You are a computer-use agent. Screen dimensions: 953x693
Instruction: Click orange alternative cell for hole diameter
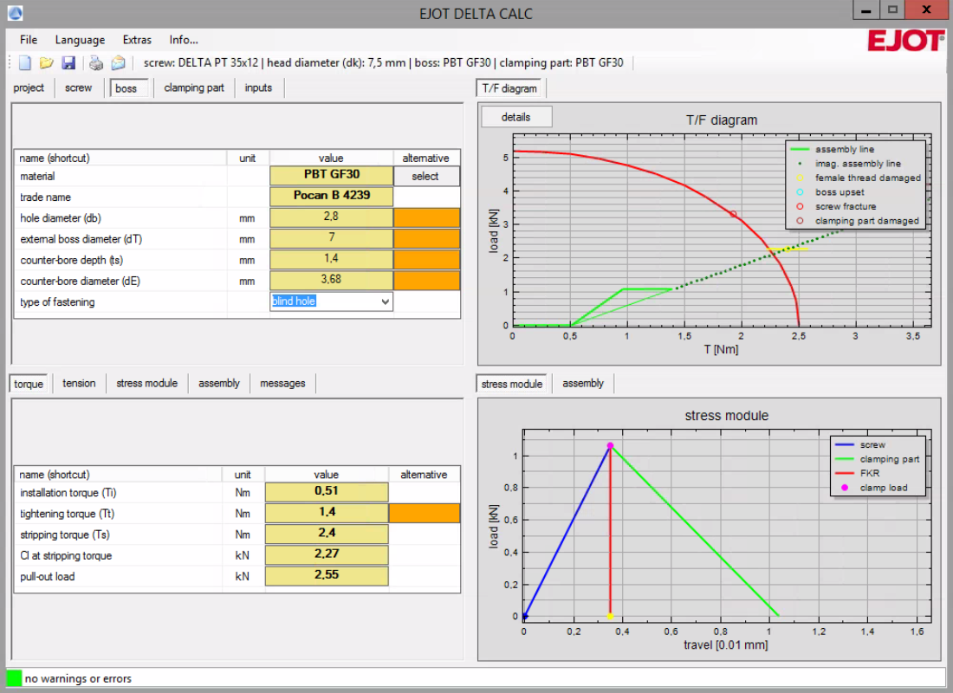coord(426,217)
